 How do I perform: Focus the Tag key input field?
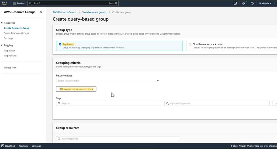[x=109, y=103]
